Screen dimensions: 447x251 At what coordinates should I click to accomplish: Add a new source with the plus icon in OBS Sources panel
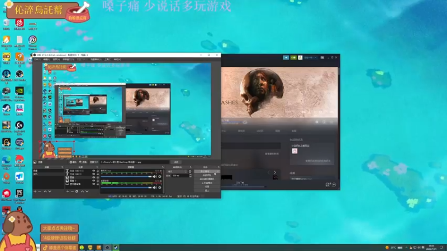tap(68, 191)
